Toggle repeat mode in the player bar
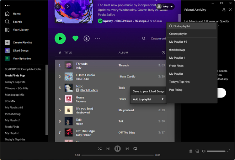 coord(135,149)
